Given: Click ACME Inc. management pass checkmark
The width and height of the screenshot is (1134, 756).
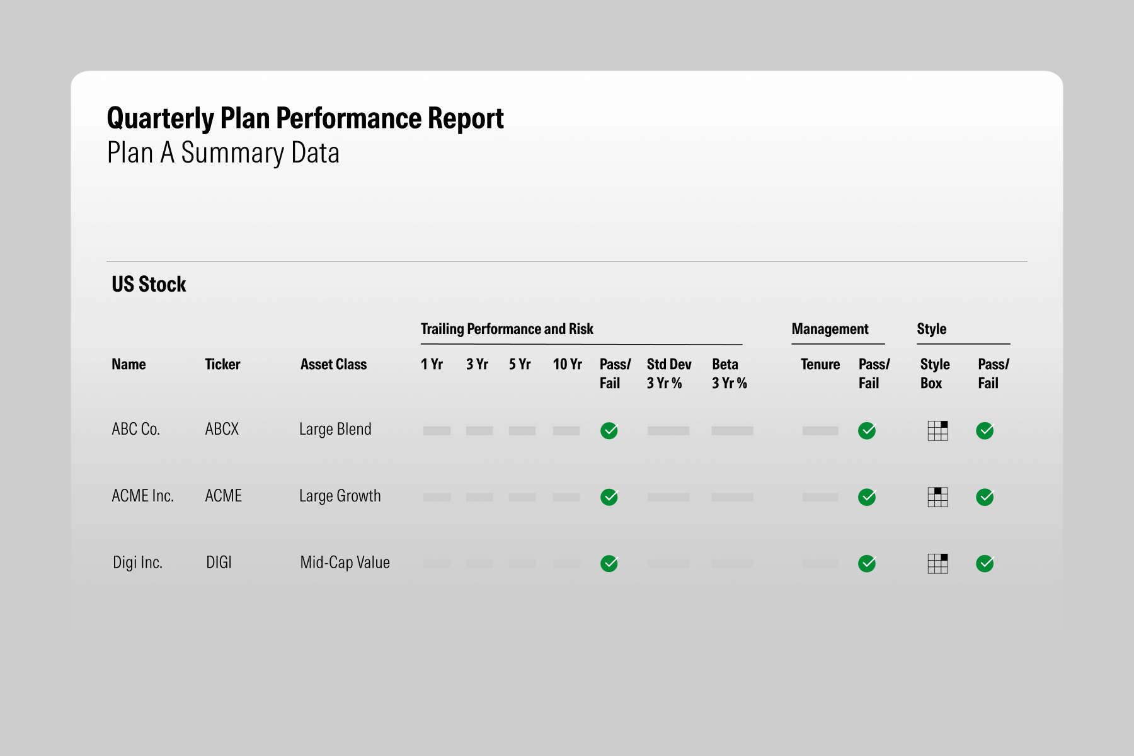Looking at the screenshot, I should 867,497.
